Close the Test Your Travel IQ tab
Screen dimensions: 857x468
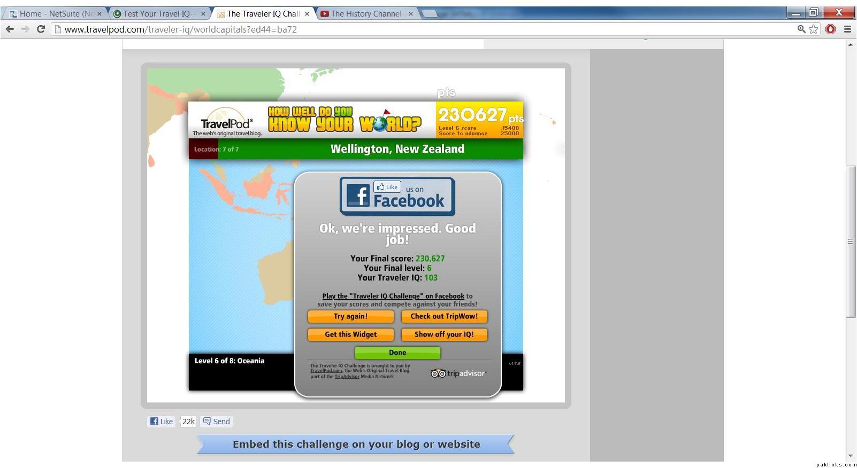pos(203,14)
